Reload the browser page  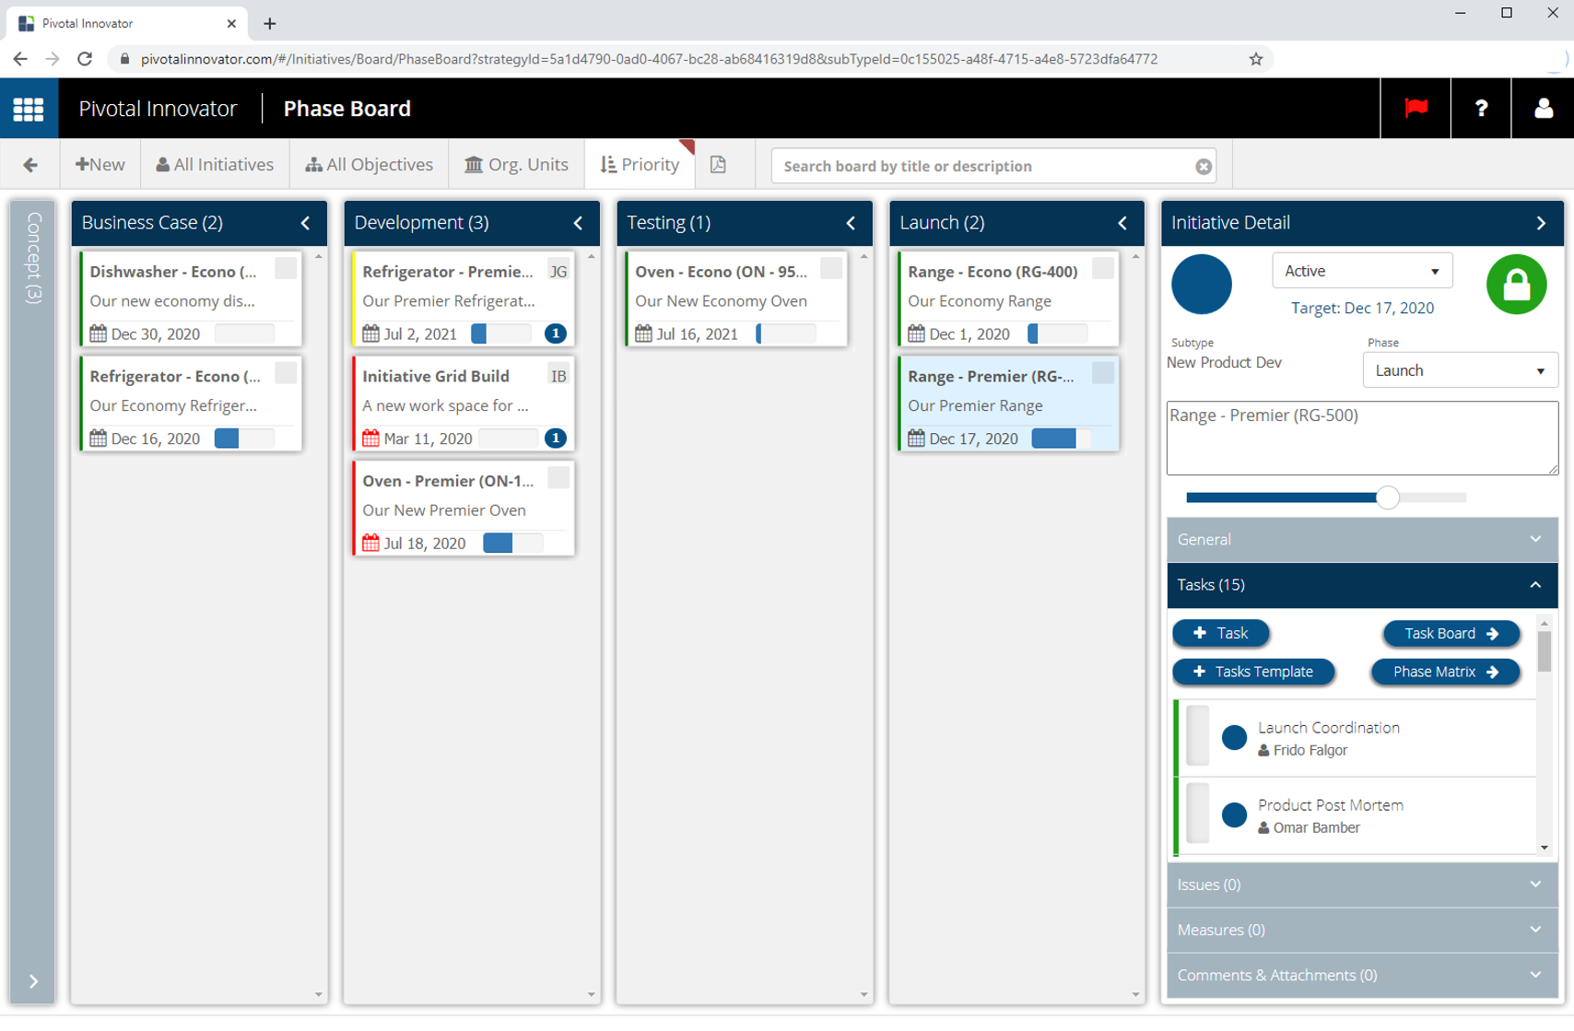coord(85,59)
